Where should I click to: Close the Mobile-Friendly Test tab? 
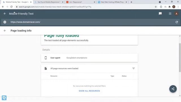(x=31, y=2)
